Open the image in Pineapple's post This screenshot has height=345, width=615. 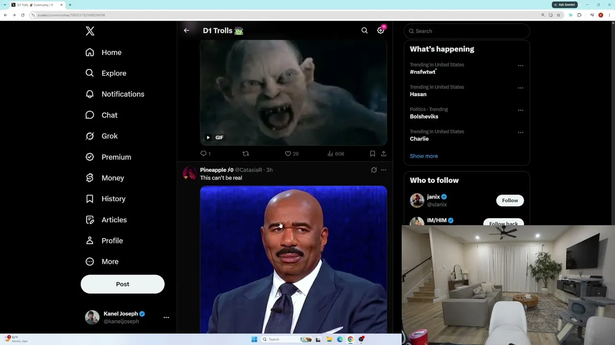(294, 259)
